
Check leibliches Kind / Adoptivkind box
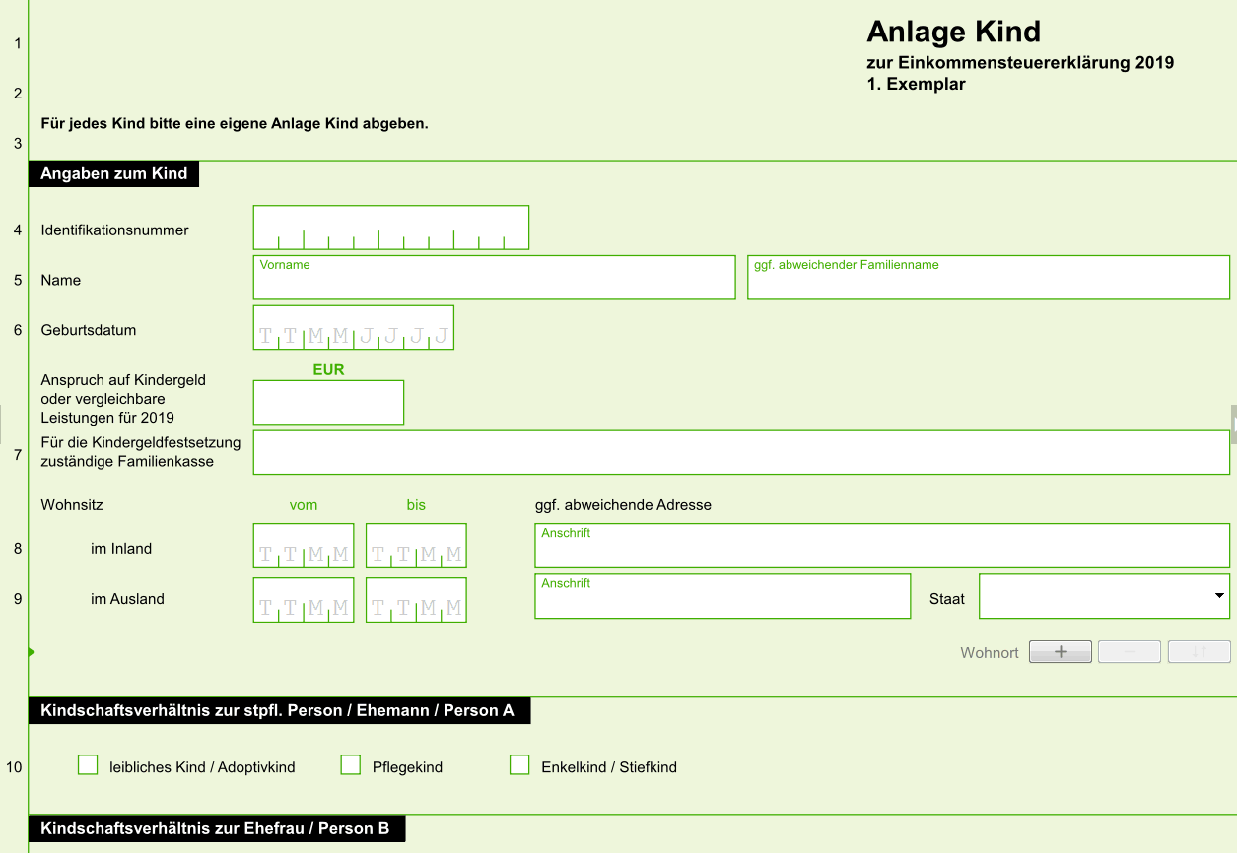tap(88, 765)
